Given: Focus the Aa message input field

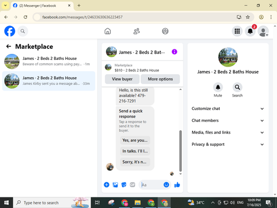Looking at the screenshot, I should pos(151,185).
